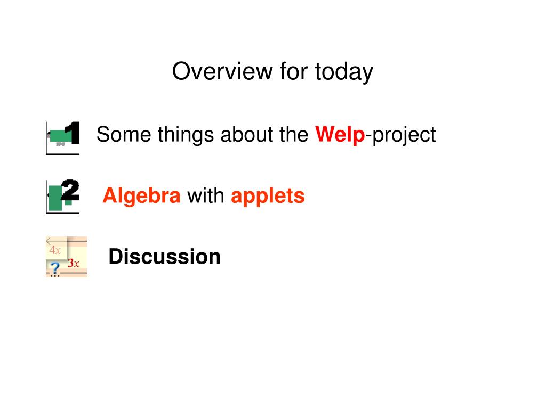Image resolution: width=546 pixels, height=409 pixels.
Task: Click 'Some things about the' text
Action: coord(202,135)
